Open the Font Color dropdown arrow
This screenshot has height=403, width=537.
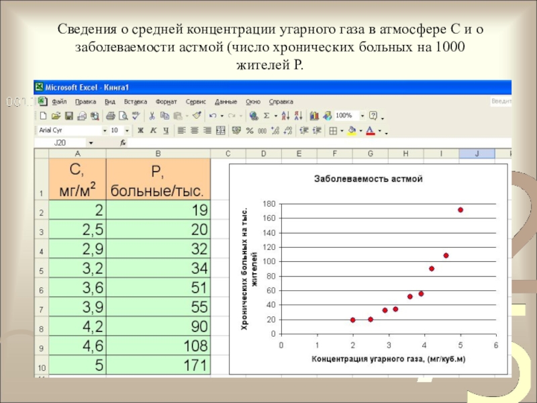click(379, 131)
